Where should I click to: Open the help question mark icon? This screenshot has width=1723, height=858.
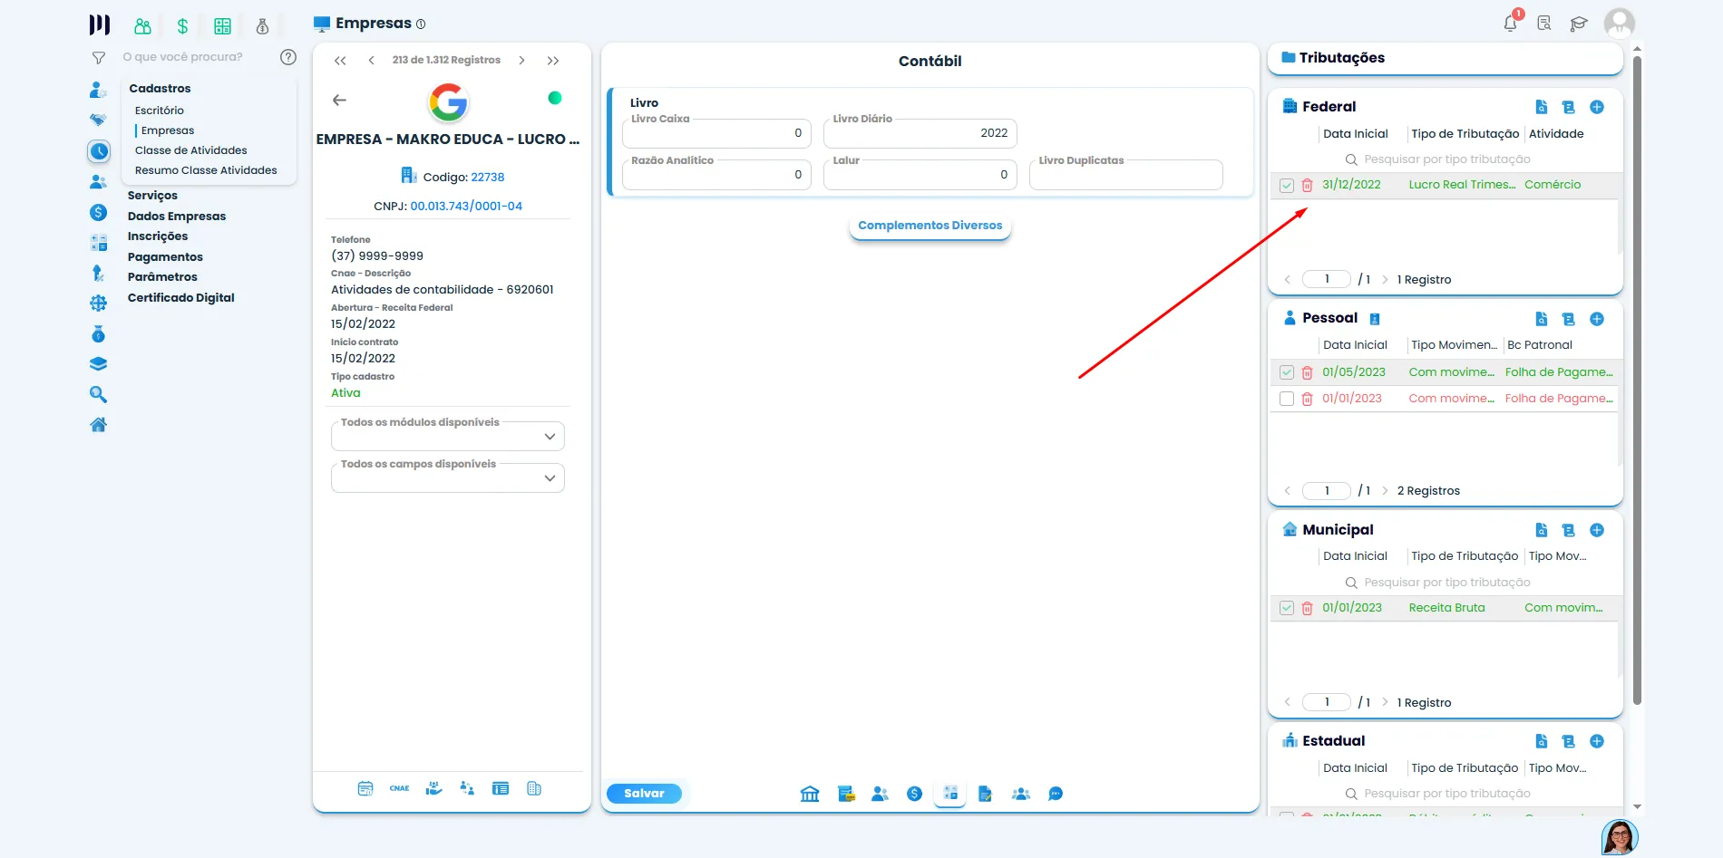pyautogui.click(x=288, y=57)
